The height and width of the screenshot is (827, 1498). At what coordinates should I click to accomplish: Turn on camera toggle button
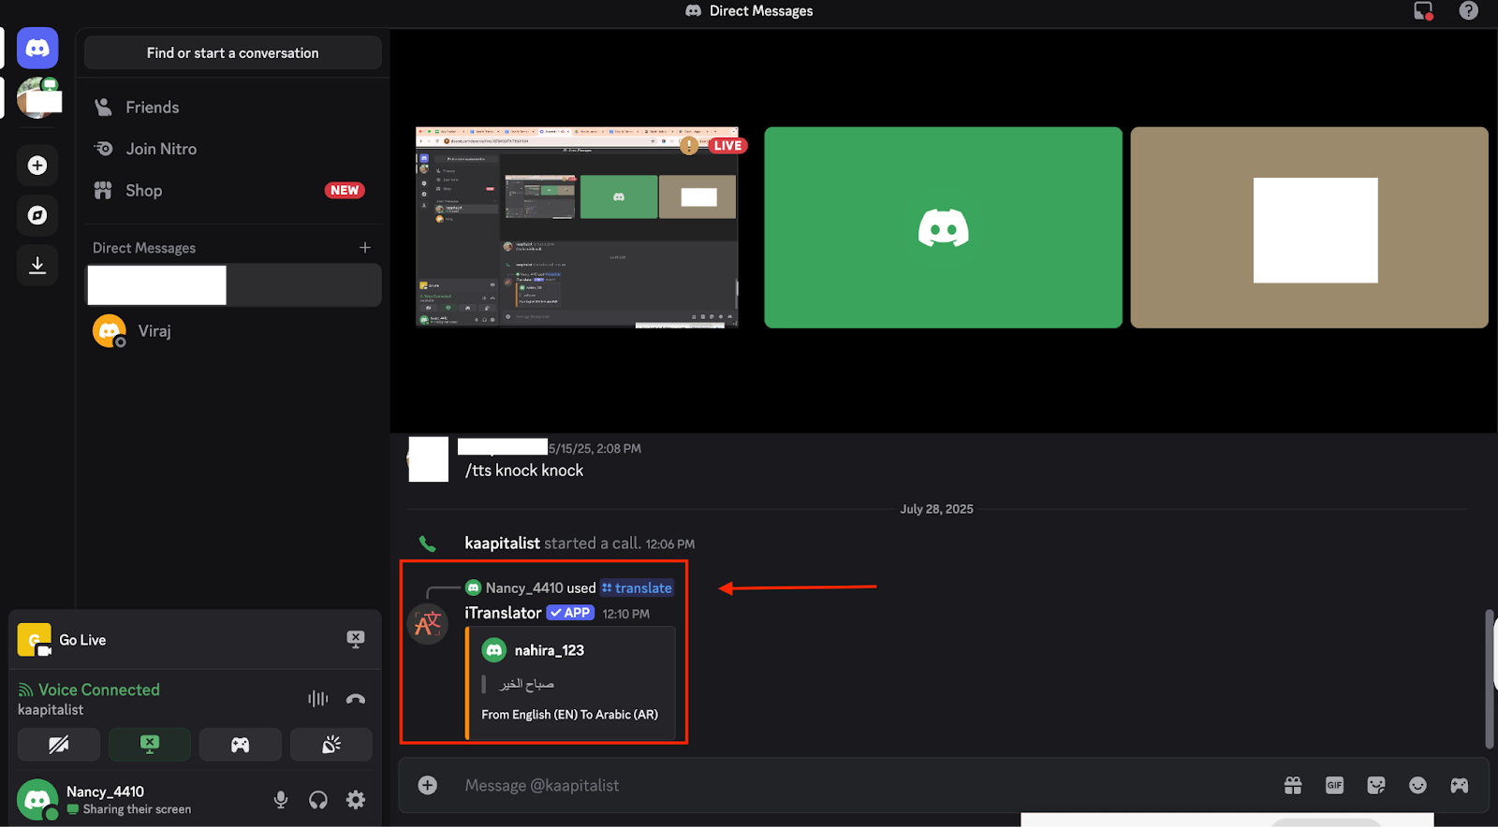pyautogui.click(x=59, y=745)
